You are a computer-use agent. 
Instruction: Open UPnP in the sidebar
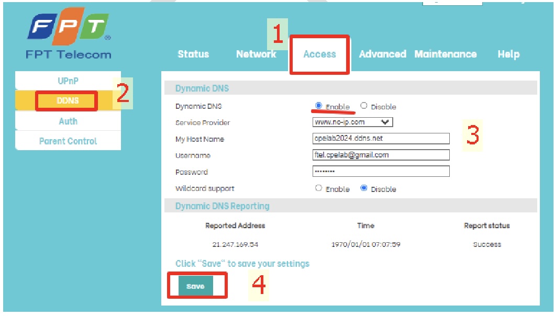[x=68, y=81]
